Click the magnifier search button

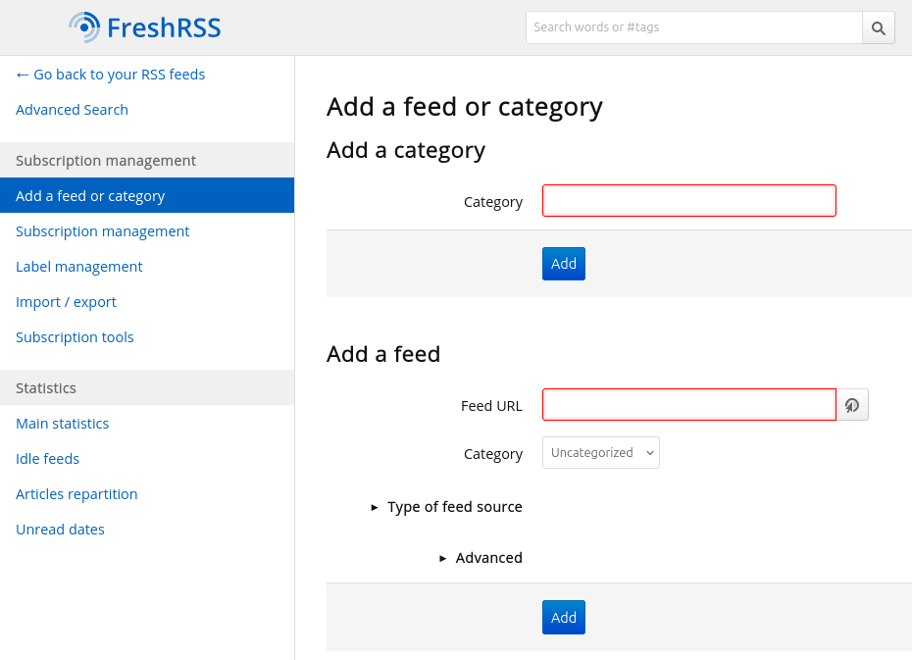click(878, 27)
